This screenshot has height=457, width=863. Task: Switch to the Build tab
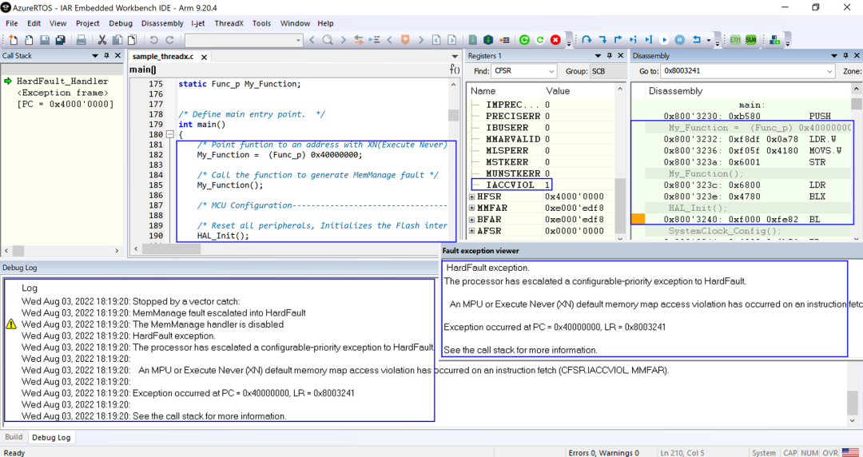point(14,437)
